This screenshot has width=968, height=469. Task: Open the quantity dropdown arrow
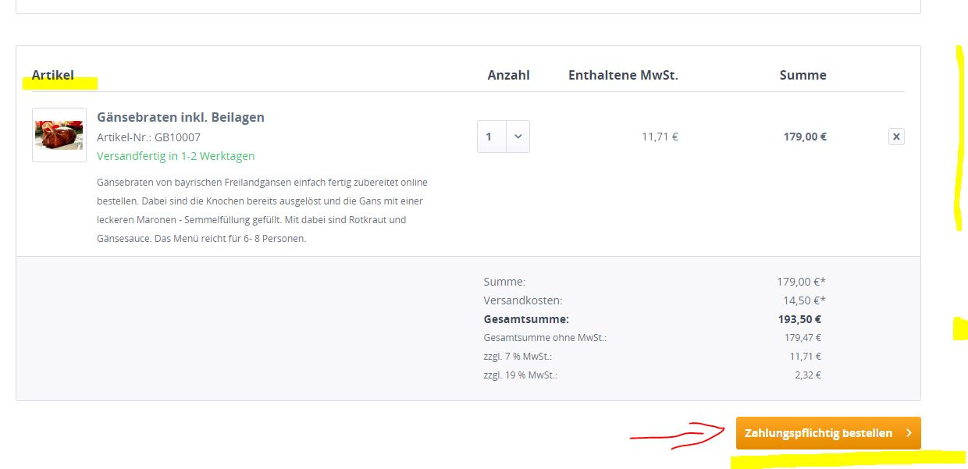pyautogui.click(x=518, y=137)
